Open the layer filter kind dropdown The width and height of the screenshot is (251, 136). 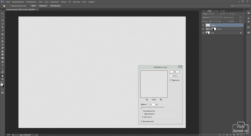[208, 14]
